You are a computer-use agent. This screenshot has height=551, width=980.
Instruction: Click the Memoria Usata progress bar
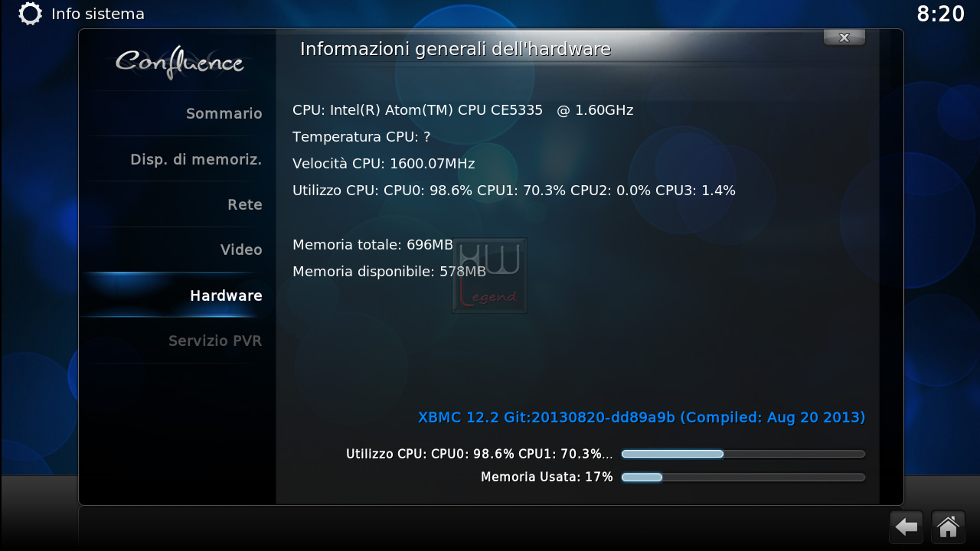click(743, 477)
